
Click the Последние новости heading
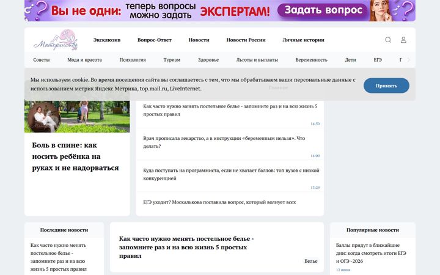64,230
